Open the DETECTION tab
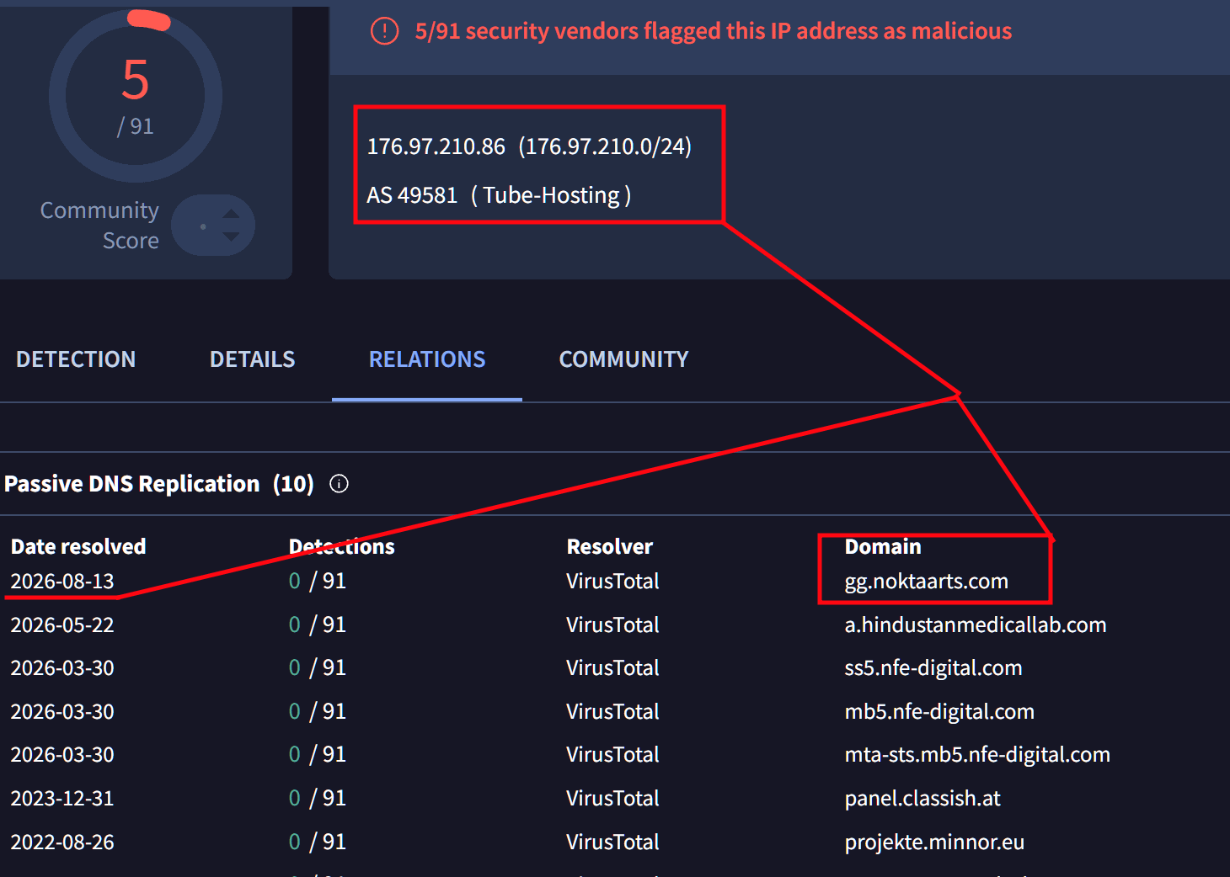1230x877 pixels. click(x=76, y=359)
